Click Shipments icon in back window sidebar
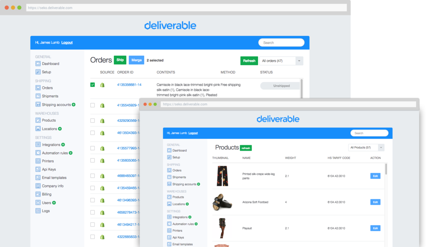Viewport: 427px width, 247px height. pyautogui.click(x=38, y=96)
